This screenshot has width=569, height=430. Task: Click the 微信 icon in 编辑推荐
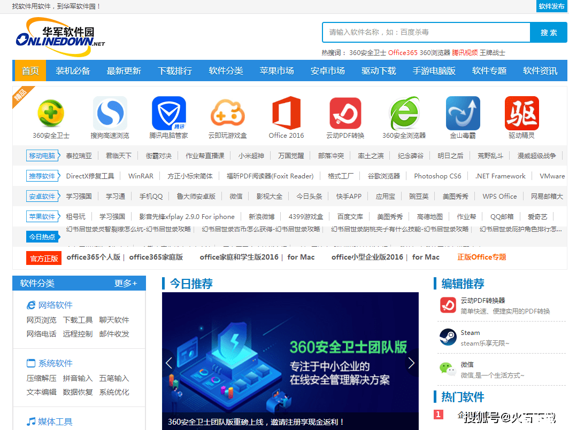[x=448, y=369]
